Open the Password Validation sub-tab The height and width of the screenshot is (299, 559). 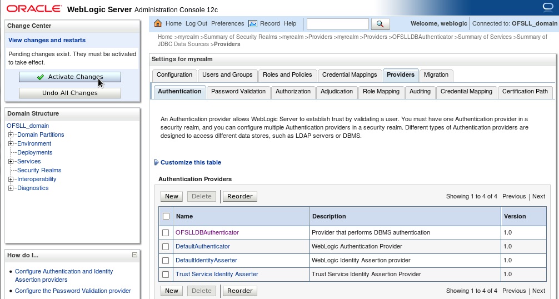tap(238, 92)
